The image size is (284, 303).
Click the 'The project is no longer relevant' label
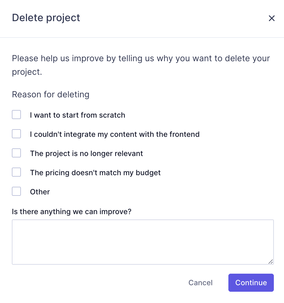pyautogui.click(x=86, y=153)
